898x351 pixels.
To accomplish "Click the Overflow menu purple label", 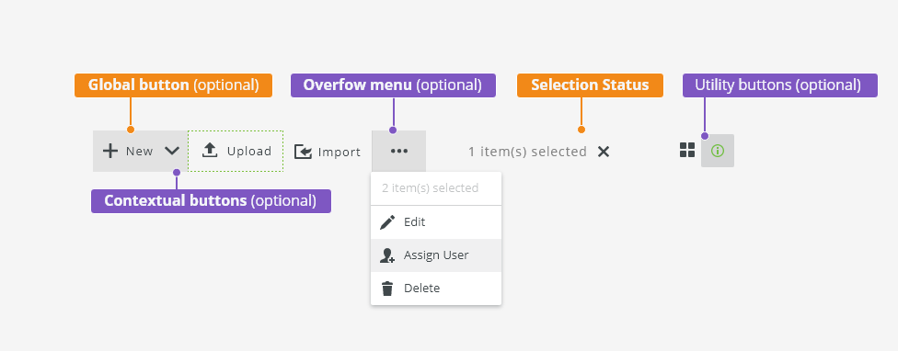I will pos(393,85).
